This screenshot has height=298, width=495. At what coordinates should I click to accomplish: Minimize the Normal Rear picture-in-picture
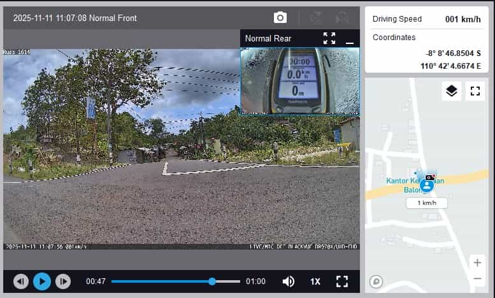349,39
